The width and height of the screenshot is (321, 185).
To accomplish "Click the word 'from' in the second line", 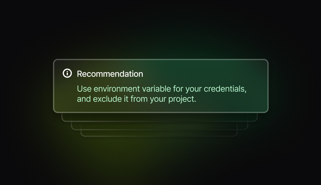I will pos(139,99).
